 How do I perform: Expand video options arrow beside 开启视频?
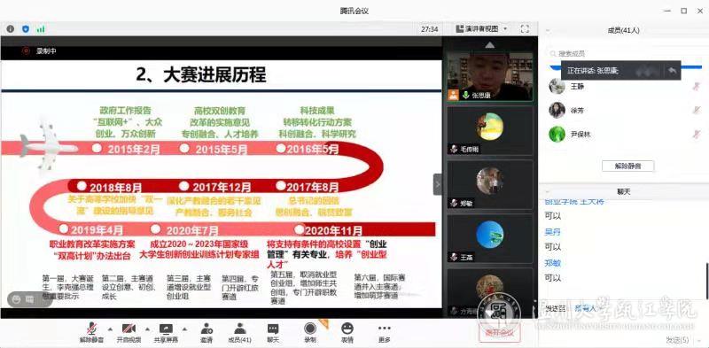click(147, 329)
